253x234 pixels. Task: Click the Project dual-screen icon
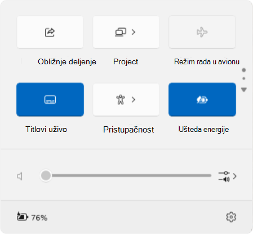pos(121,32)
